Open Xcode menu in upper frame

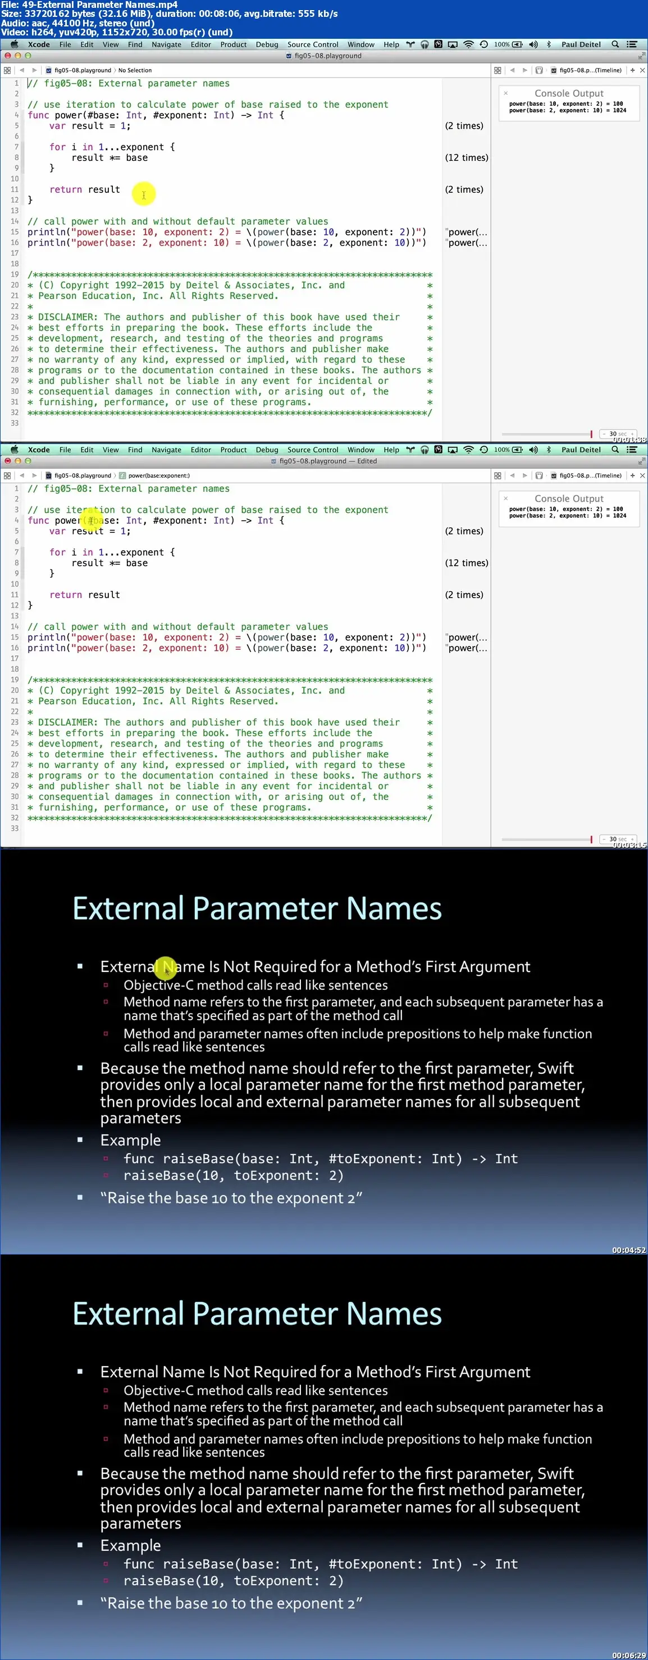pyautogui.click(x=39, y=44)
